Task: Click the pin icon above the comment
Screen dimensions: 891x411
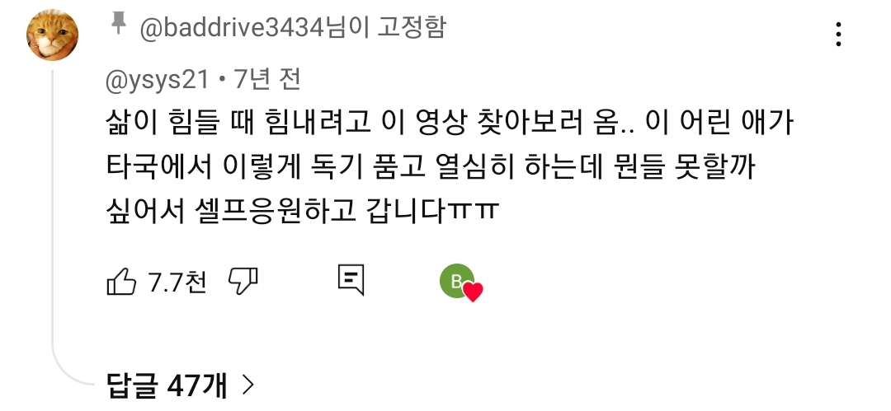Action: (118, 24)
